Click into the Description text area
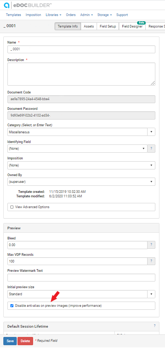This screenshot has height=350, width=165. (x=81, y=74)
